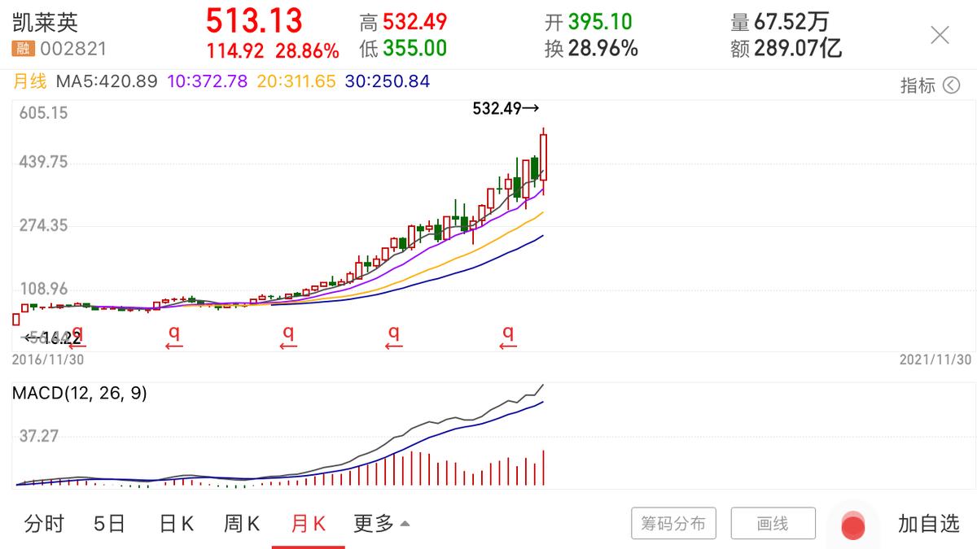This screenshot has width=977, height=549.
Task: Click the leftmost red q marker near 2016
Action: pyautogui.click(x=77, y=333)
